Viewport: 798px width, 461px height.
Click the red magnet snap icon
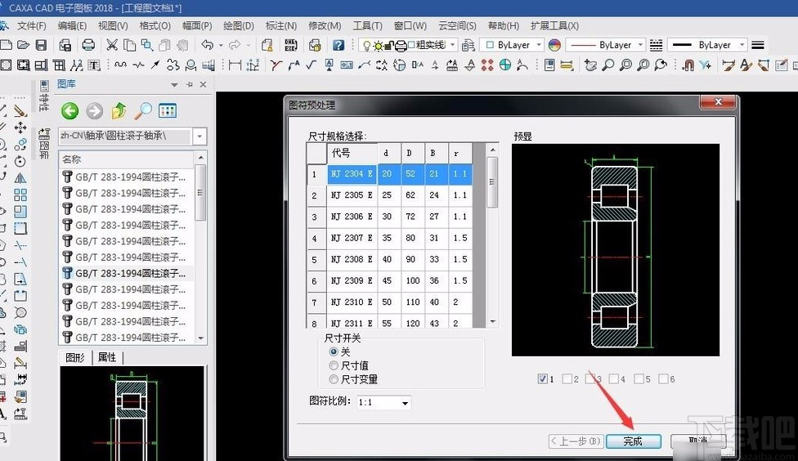pyautogui.click(x=688, y=65)
